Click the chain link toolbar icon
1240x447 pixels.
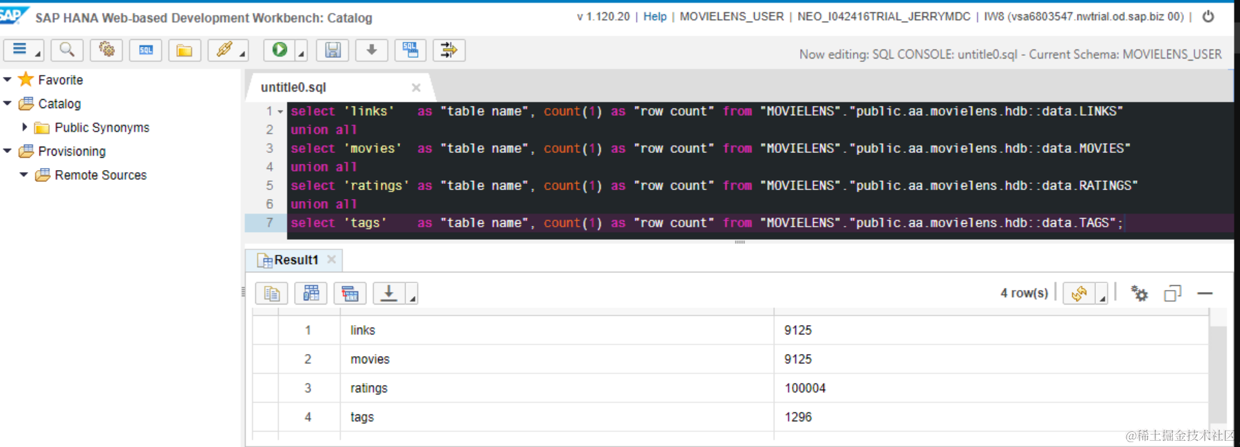tap(224, 50)
